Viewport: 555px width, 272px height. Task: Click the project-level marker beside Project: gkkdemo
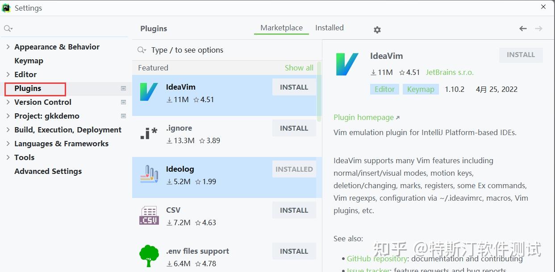tap(124, 116)
